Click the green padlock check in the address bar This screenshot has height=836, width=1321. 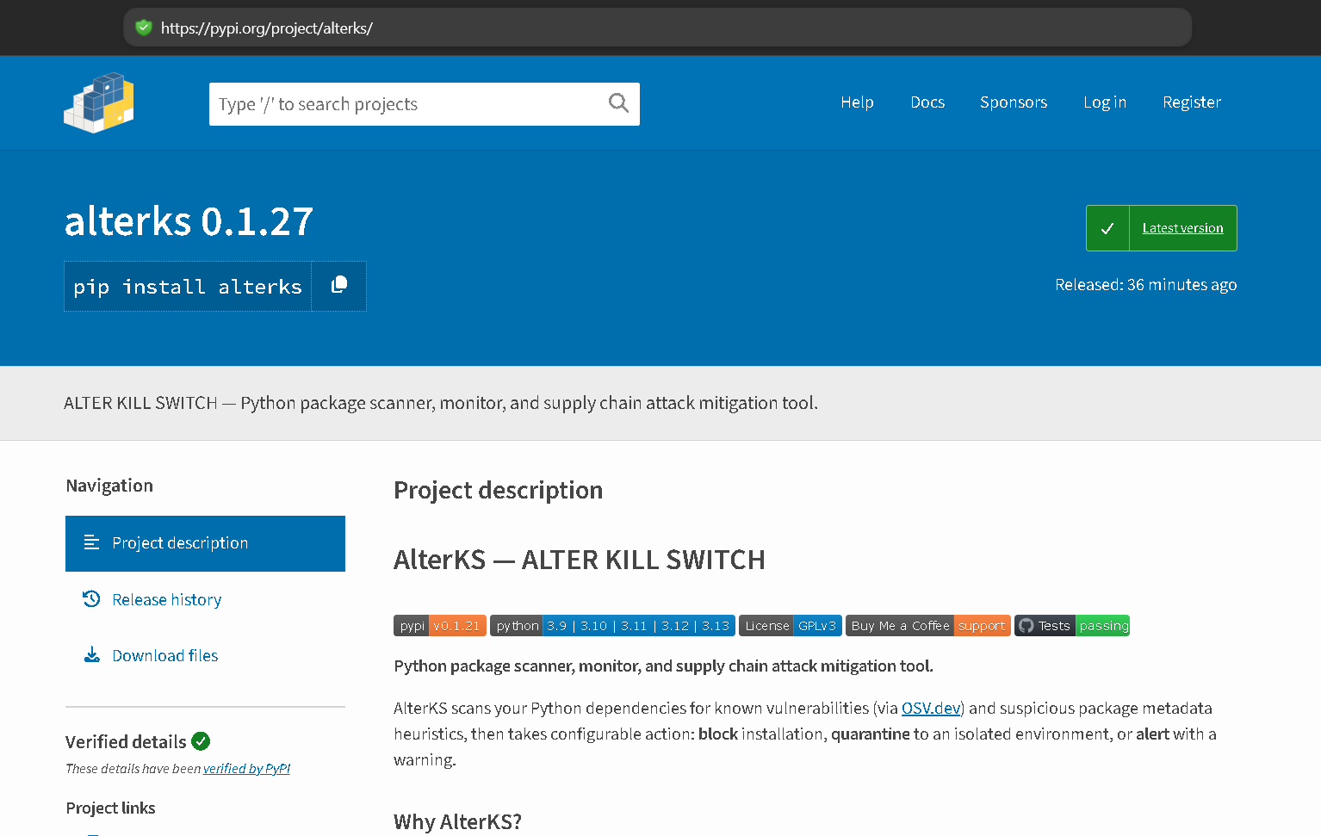143,27
